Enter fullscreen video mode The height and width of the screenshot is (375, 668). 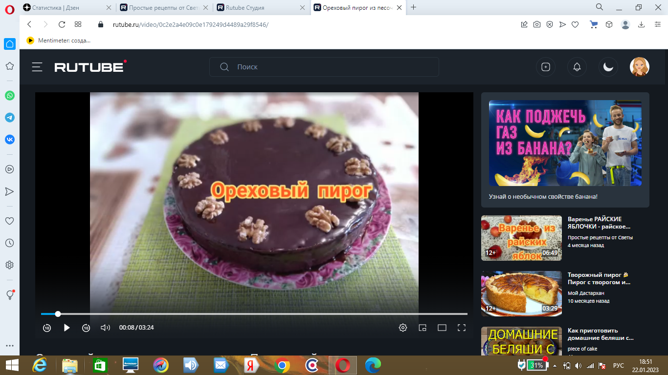[462, 328]
